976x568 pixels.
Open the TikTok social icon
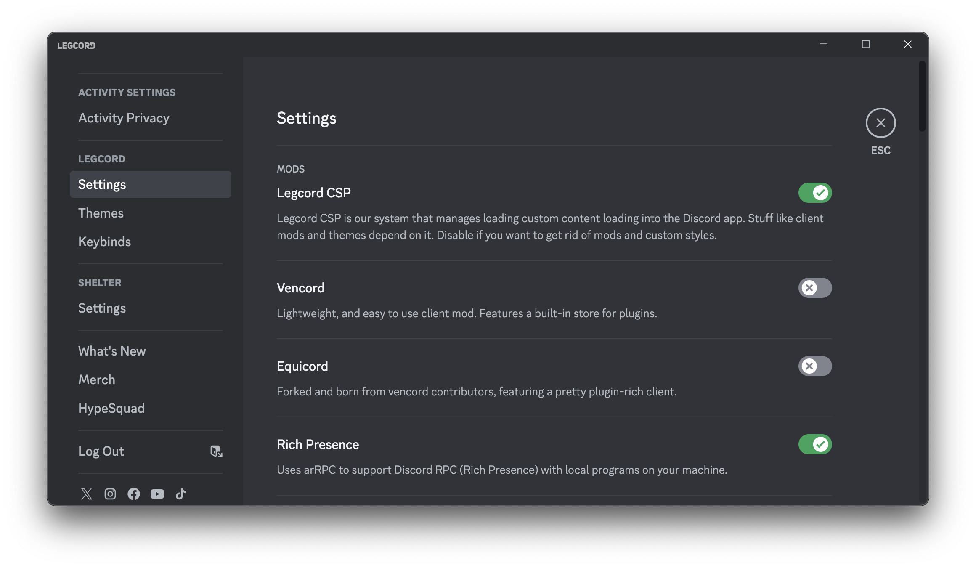click(181, 494)
